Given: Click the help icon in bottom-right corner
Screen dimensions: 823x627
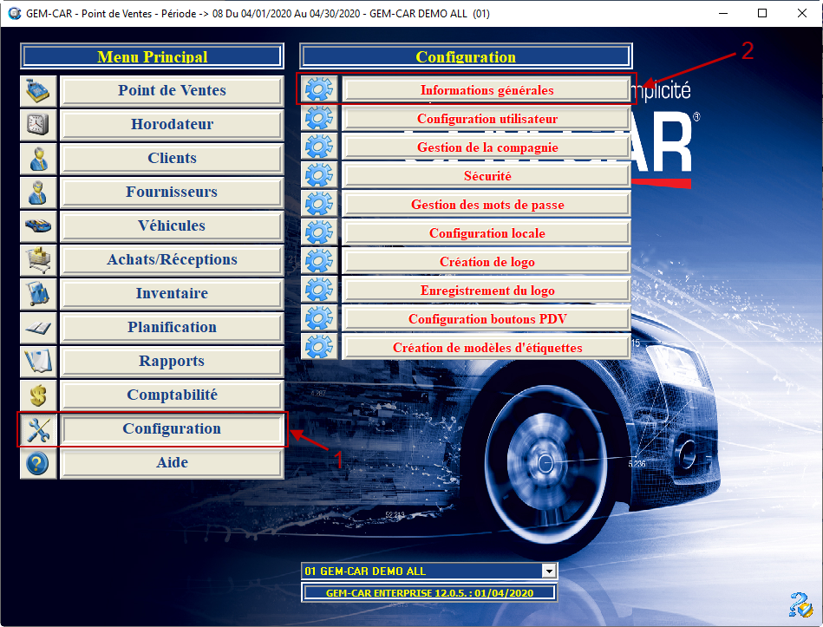Looking at the screenshot, I should click(800, 605).
